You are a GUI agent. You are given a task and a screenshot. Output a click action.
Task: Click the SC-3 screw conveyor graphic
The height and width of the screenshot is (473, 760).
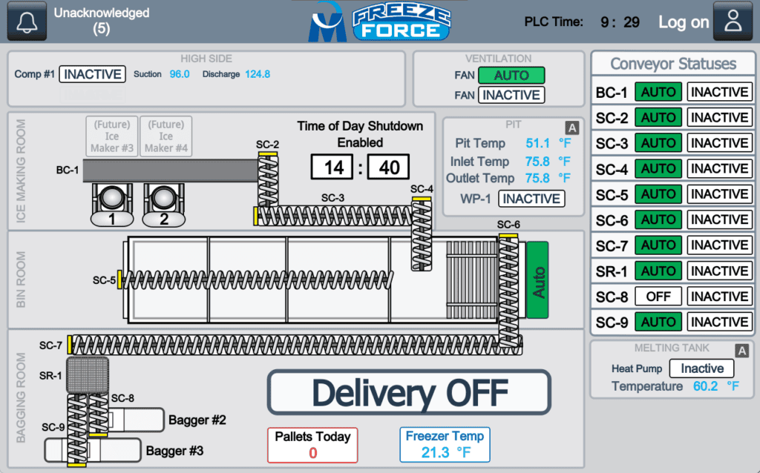point(333,216)
